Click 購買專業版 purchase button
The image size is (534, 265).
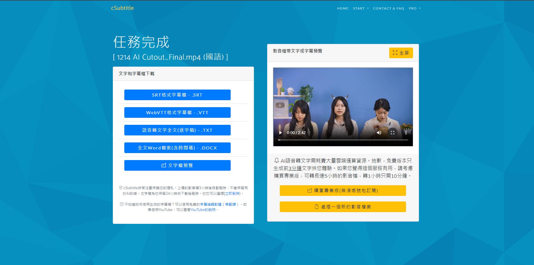point(343,191)
